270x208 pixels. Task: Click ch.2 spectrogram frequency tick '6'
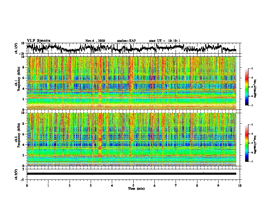pyautogui.click(x=24, y=134)
